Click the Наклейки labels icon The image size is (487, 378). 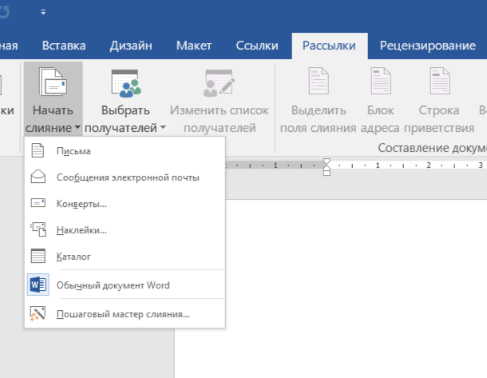(38, 230)
